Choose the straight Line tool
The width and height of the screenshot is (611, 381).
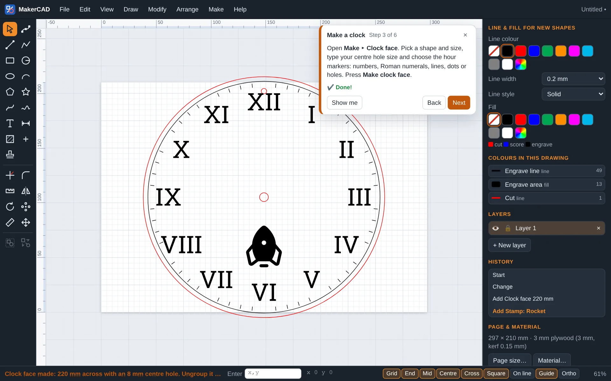[10, 45]
